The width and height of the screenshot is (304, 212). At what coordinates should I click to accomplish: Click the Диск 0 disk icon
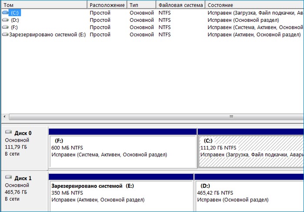pyautogui.click(x=9, y=133)
